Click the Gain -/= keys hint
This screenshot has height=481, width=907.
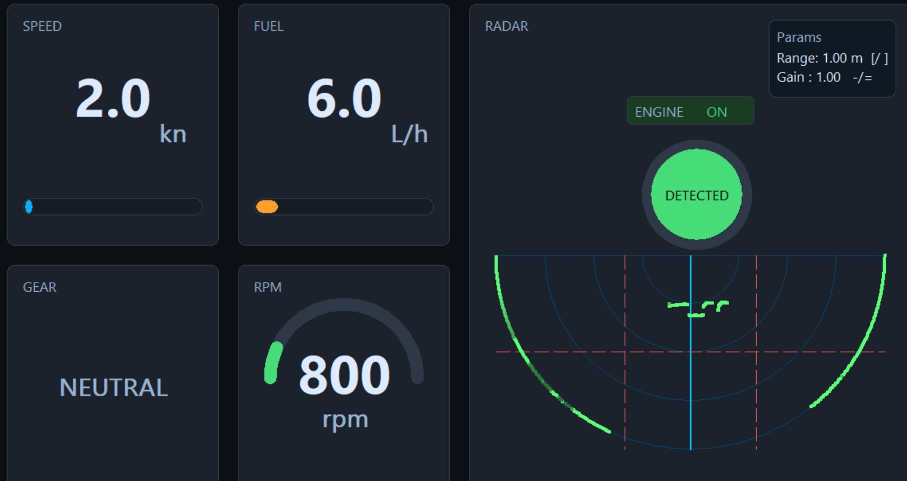pyautogui.click(x=862, y=77)
